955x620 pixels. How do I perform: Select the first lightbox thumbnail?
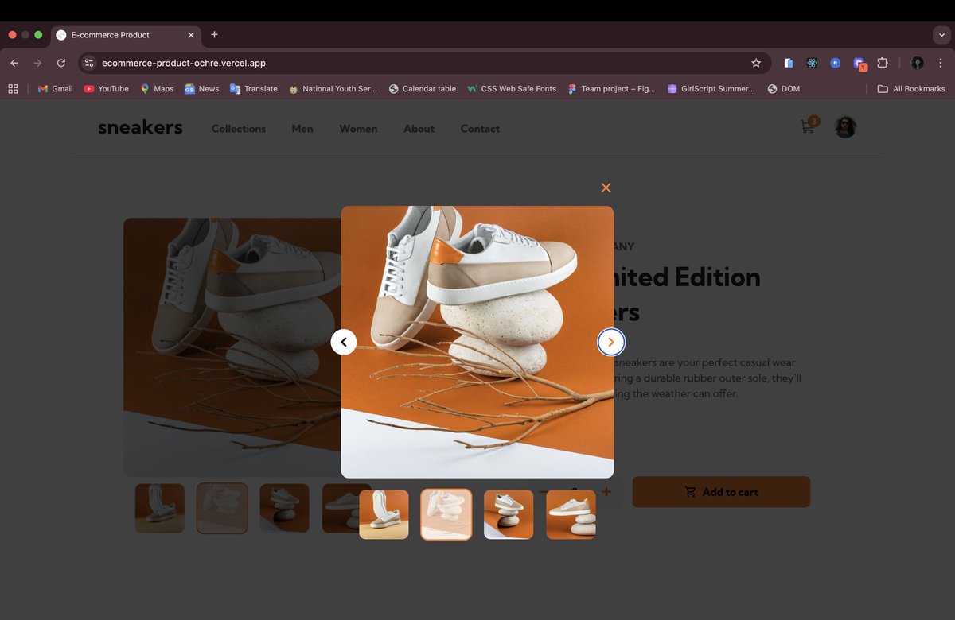384,514
